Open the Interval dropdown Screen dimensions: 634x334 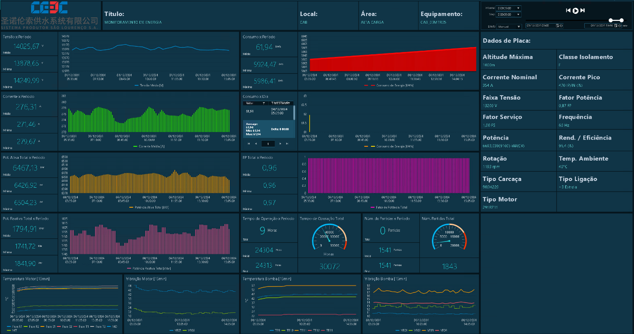pyautogui.click(x=509, y=8)
